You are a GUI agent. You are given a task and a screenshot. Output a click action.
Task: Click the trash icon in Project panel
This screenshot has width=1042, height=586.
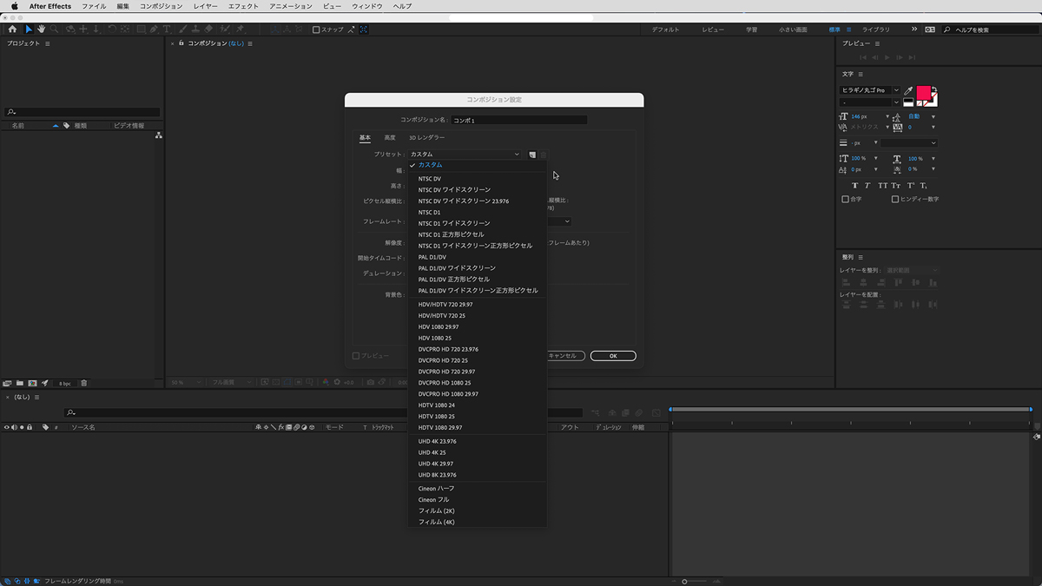84,383
